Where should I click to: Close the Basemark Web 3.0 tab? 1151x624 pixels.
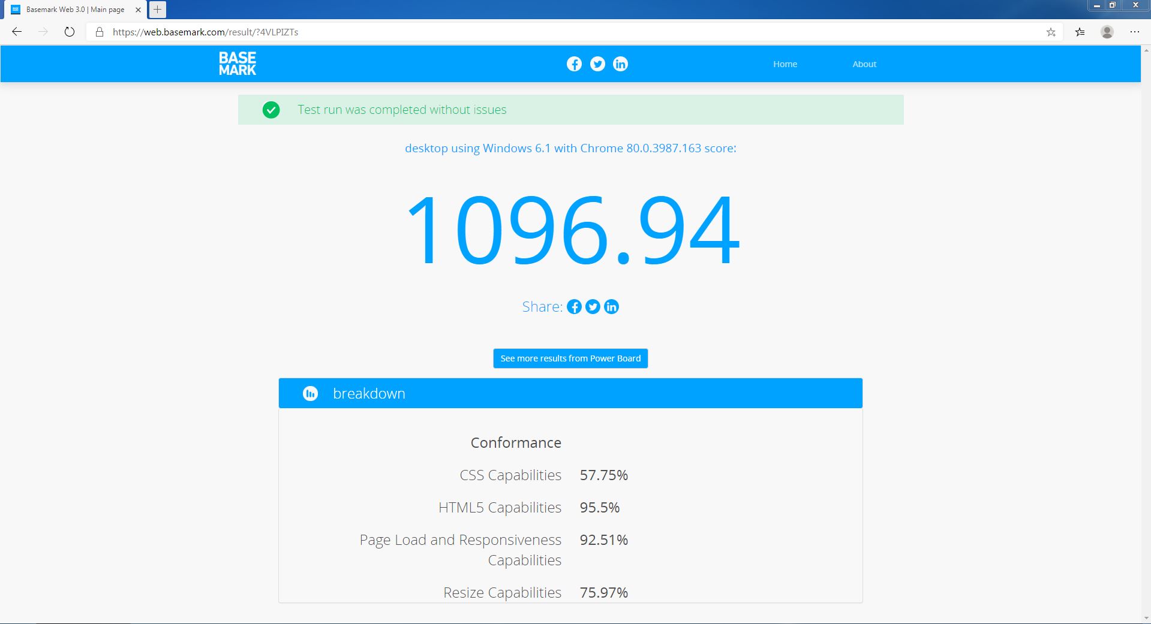[138, 10]
